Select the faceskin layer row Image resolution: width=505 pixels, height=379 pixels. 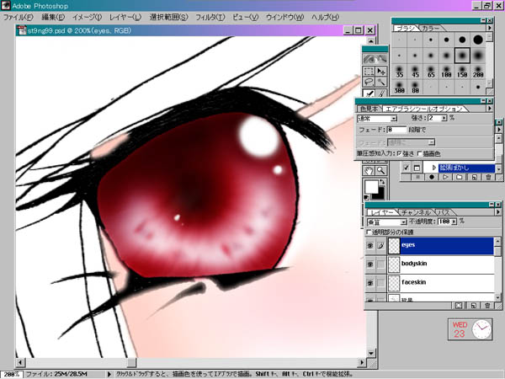point(440,283)
